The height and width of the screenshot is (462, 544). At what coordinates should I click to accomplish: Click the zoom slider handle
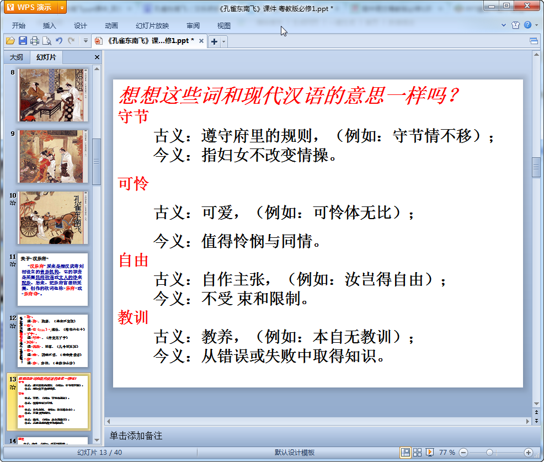tap(489, 453)
